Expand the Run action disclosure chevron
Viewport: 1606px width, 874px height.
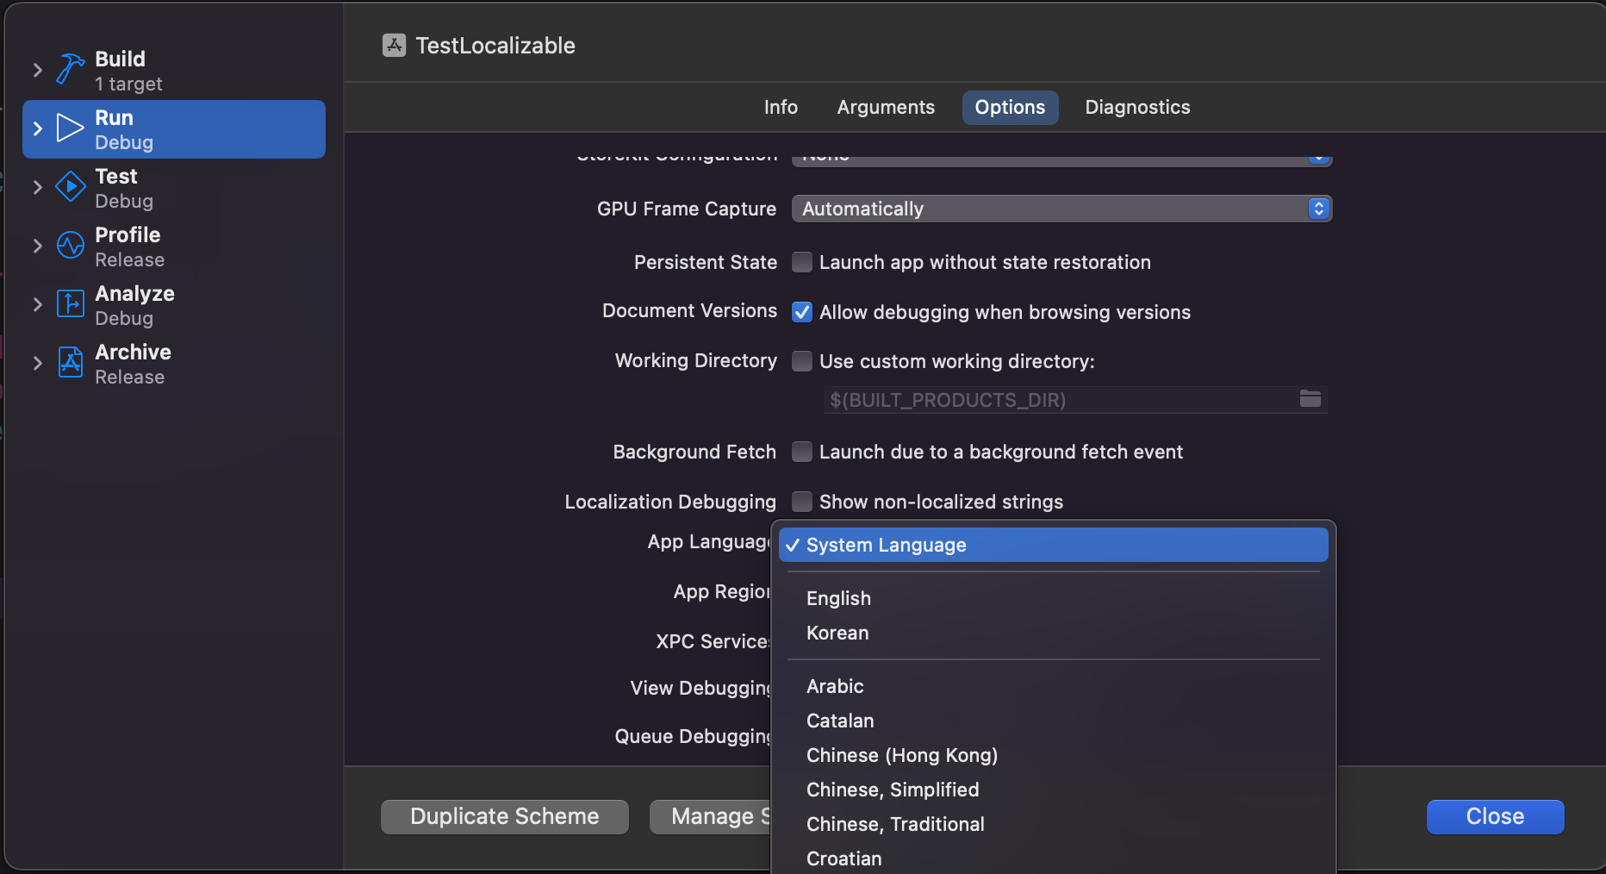point(37,128)
